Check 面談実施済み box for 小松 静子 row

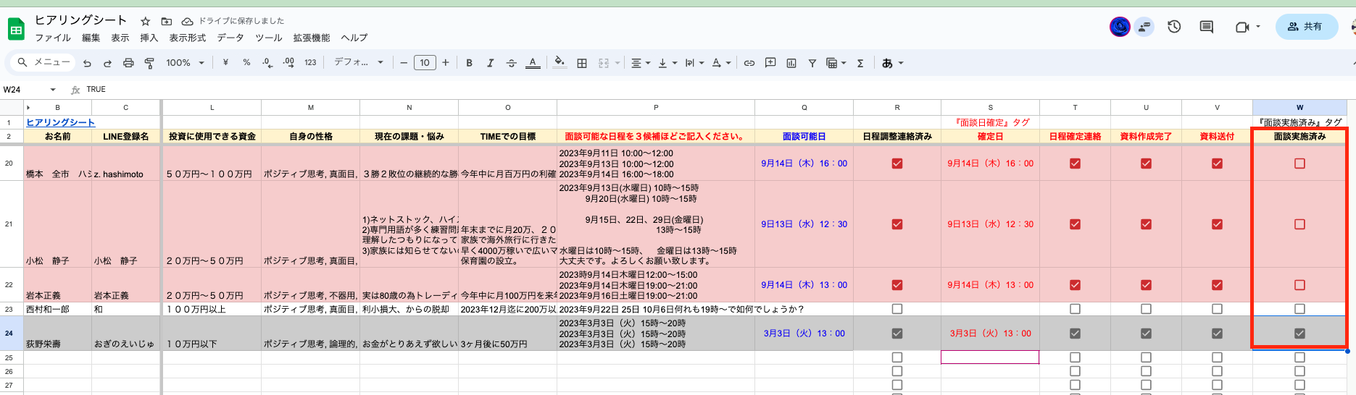click(1299, 224)
